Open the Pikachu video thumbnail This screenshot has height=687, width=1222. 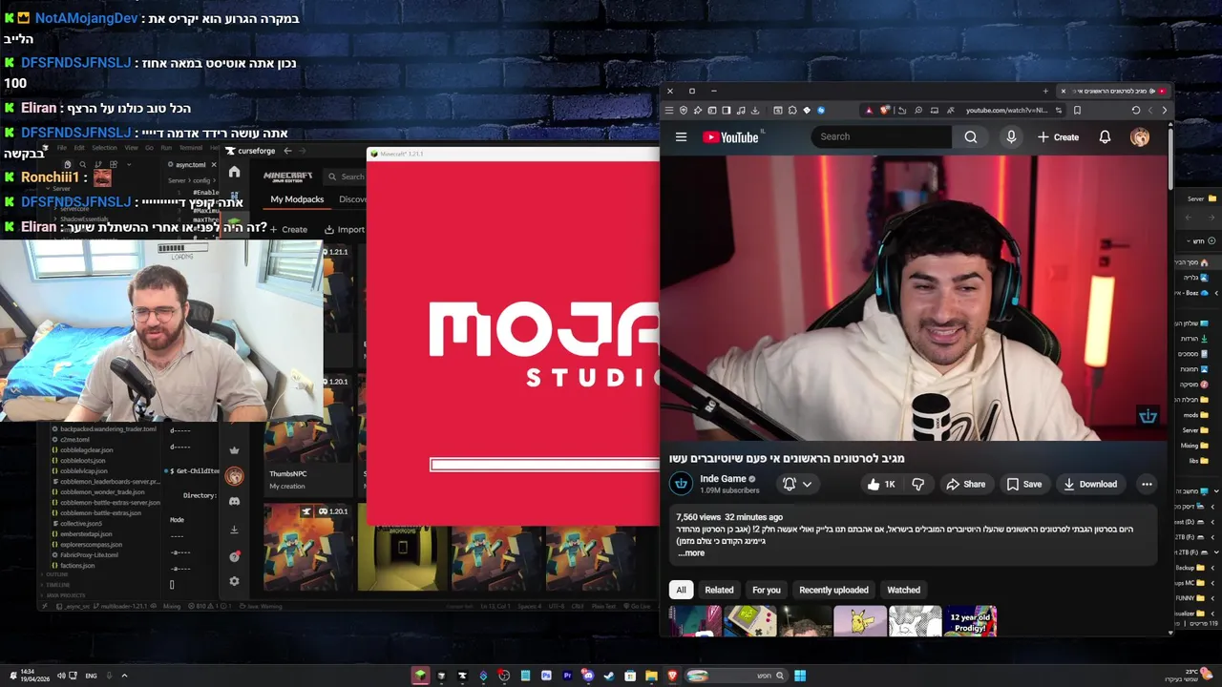pyautogui.click(x=860, y=621)
